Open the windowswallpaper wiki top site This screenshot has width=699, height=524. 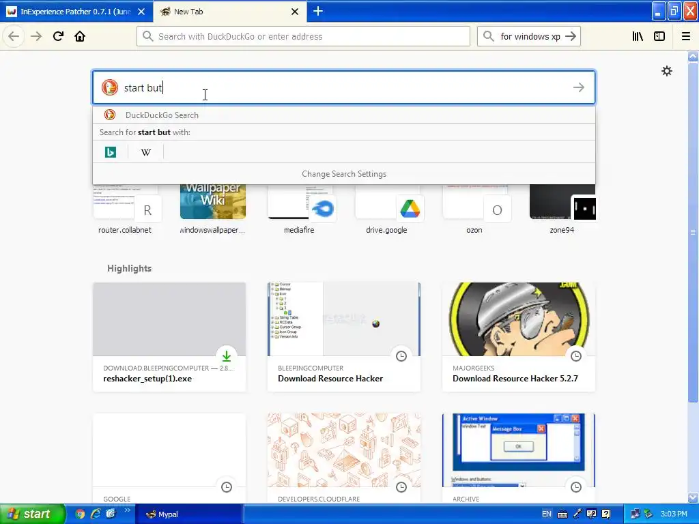(212, 209)
